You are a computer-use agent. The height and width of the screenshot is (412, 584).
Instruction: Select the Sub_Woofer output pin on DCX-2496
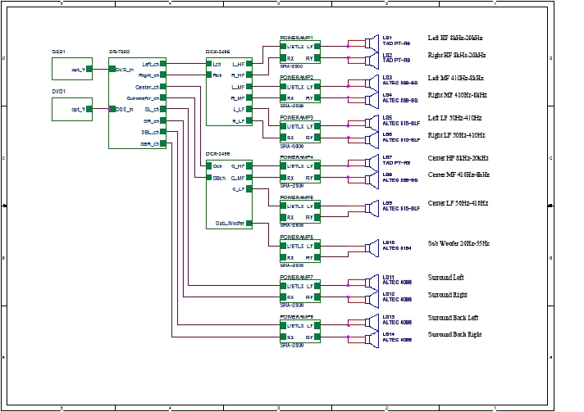(249, 223)
